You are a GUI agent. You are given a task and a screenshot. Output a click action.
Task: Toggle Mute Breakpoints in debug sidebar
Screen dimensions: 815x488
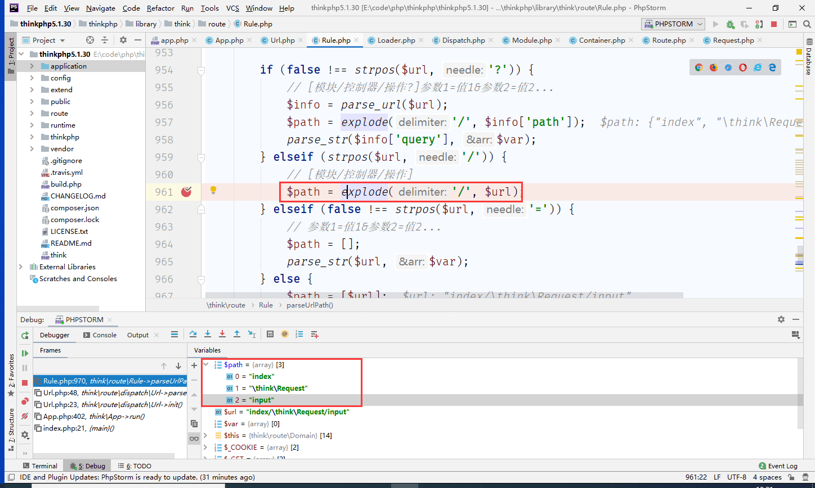click(25, 417)
